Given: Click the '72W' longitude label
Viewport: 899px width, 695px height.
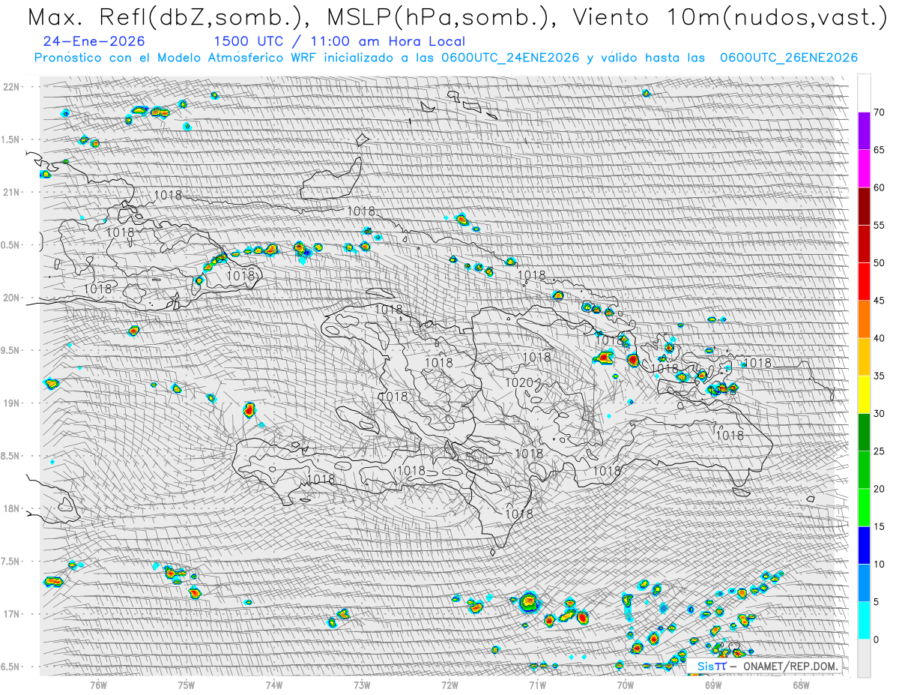Looking at the screenshot, I should [x=449, y=684].
